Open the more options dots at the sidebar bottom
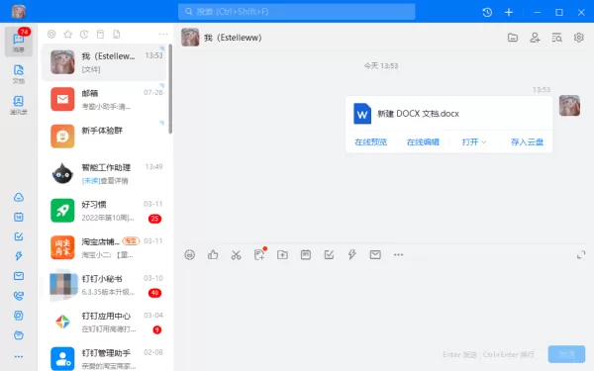The width and height of the screenshot is (594, 371). coord(19,356)
